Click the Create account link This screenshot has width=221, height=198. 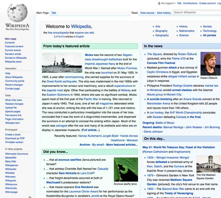207,3
